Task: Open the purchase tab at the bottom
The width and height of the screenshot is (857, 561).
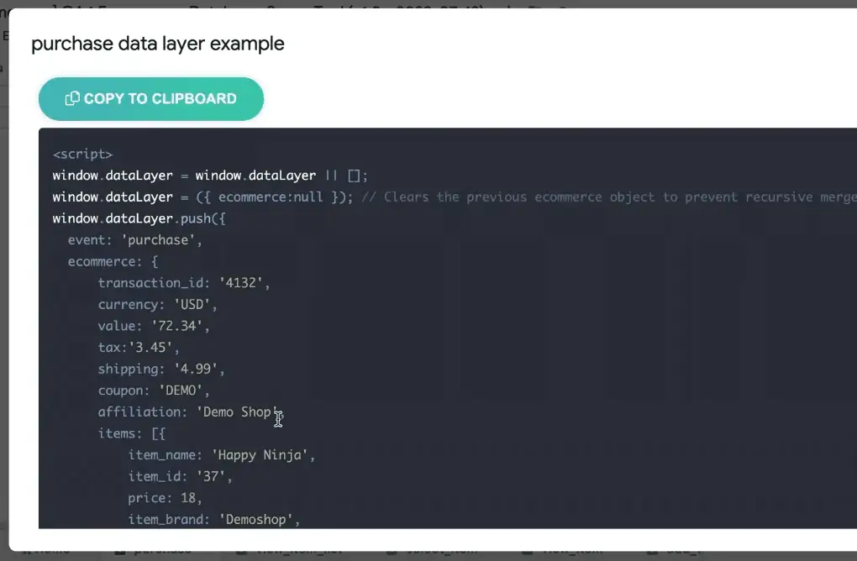Action: [161, 551]
